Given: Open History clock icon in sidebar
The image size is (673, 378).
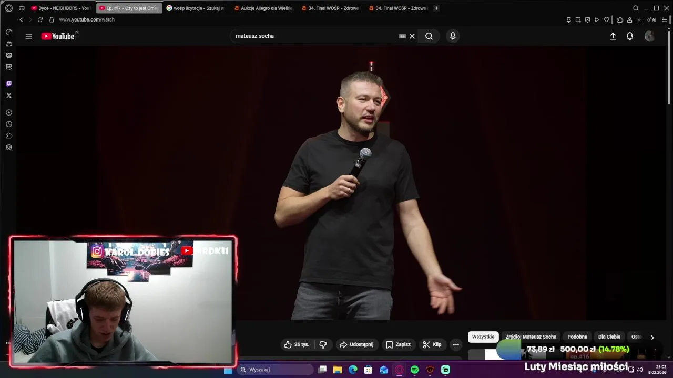Looking at the screenshot, I should click(x=9, y=124).
